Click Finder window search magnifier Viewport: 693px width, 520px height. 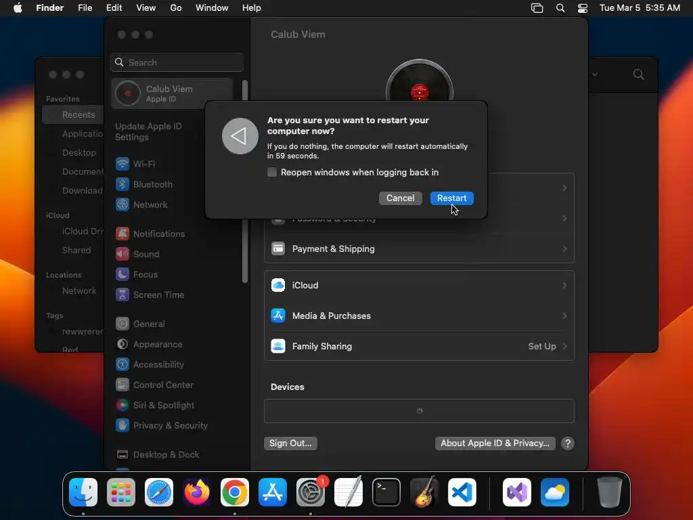[x=638, y=74]
